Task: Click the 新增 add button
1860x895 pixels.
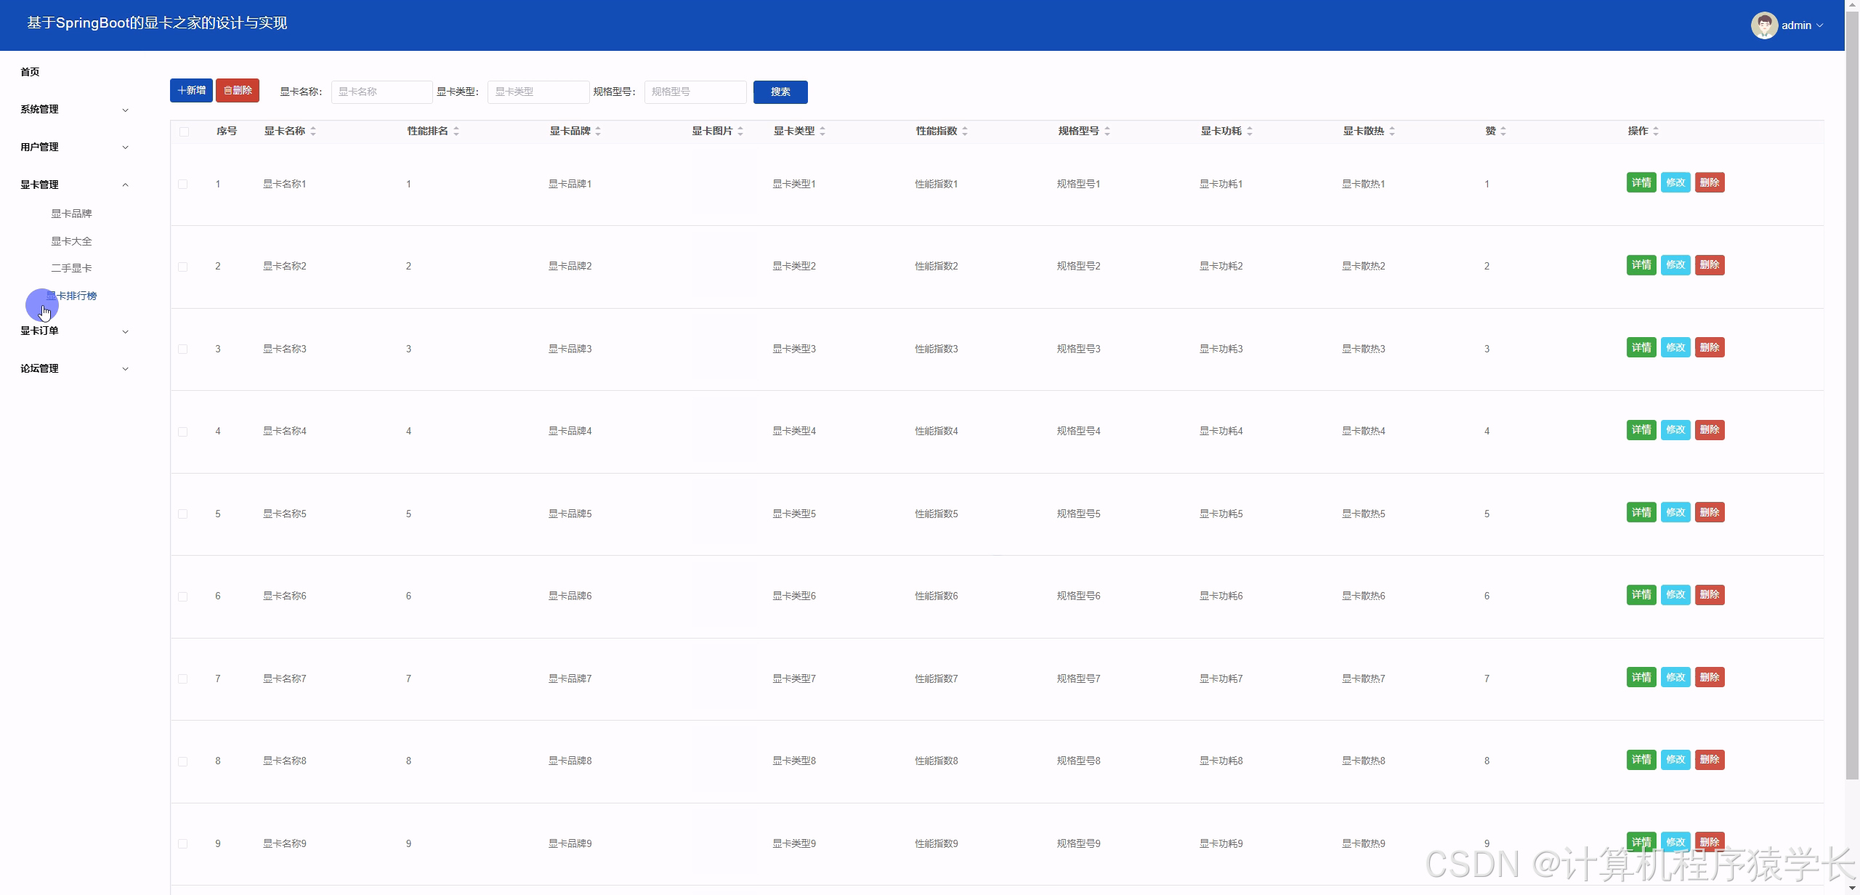Action: coord(191,91)
